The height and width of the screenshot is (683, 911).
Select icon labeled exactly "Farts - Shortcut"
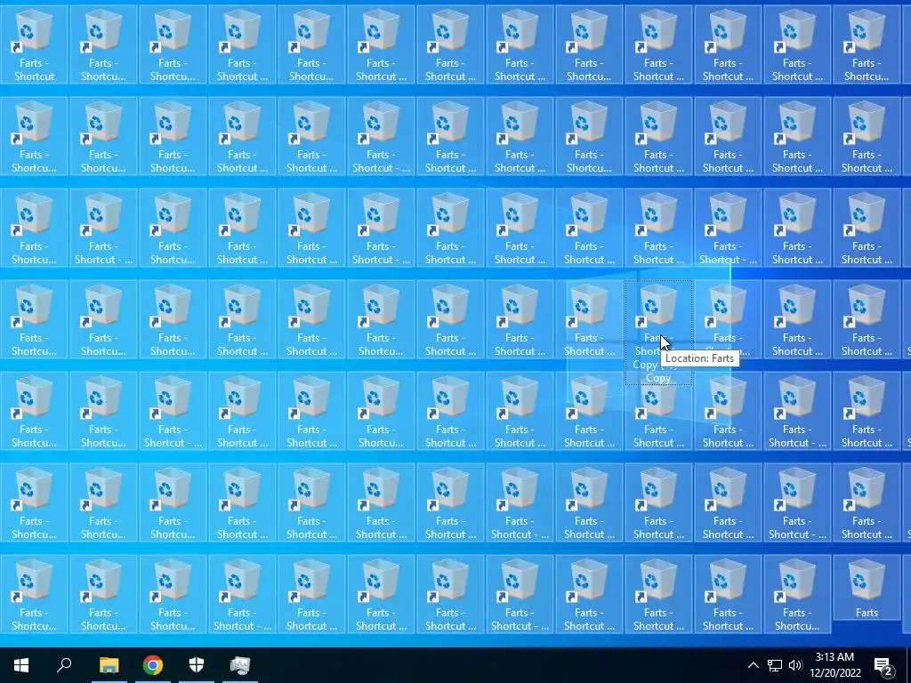[34, 44]
